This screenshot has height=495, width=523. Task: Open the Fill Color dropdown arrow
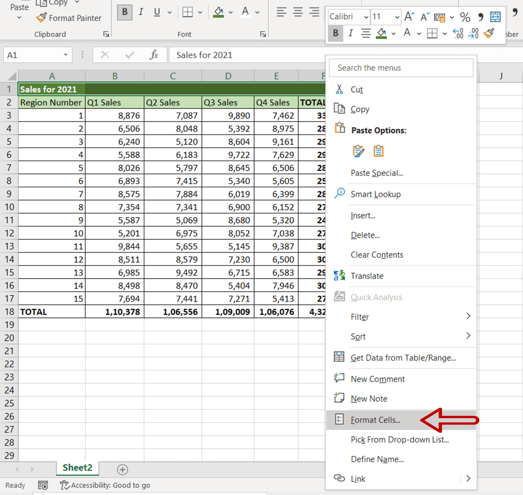(231, 12)
